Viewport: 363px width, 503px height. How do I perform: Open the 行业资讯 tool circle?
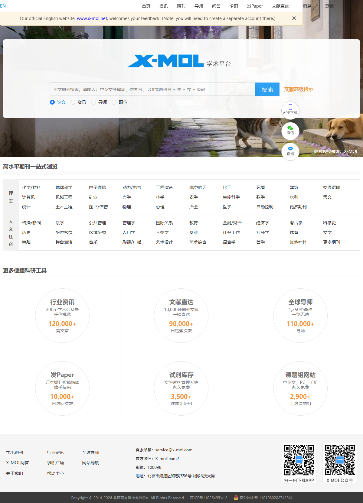pos(62,316)
